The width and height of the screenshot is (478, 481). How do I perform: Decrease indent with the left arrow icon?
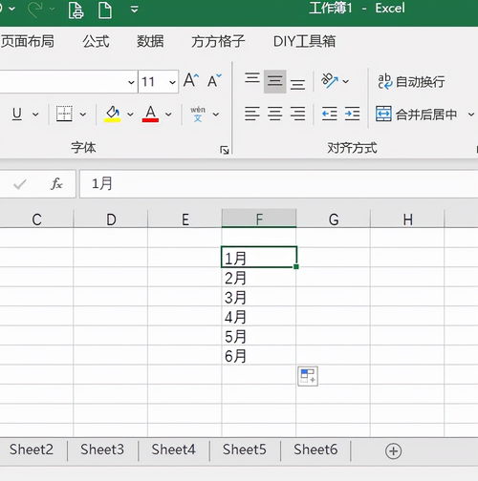point(330,114)
